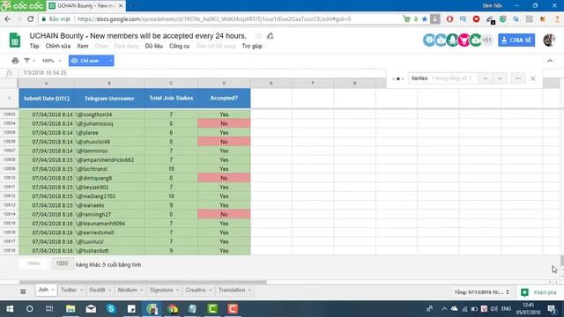
Task: Open the Reddit sheet tab dropdown arrow
Action: coord(109,290)
